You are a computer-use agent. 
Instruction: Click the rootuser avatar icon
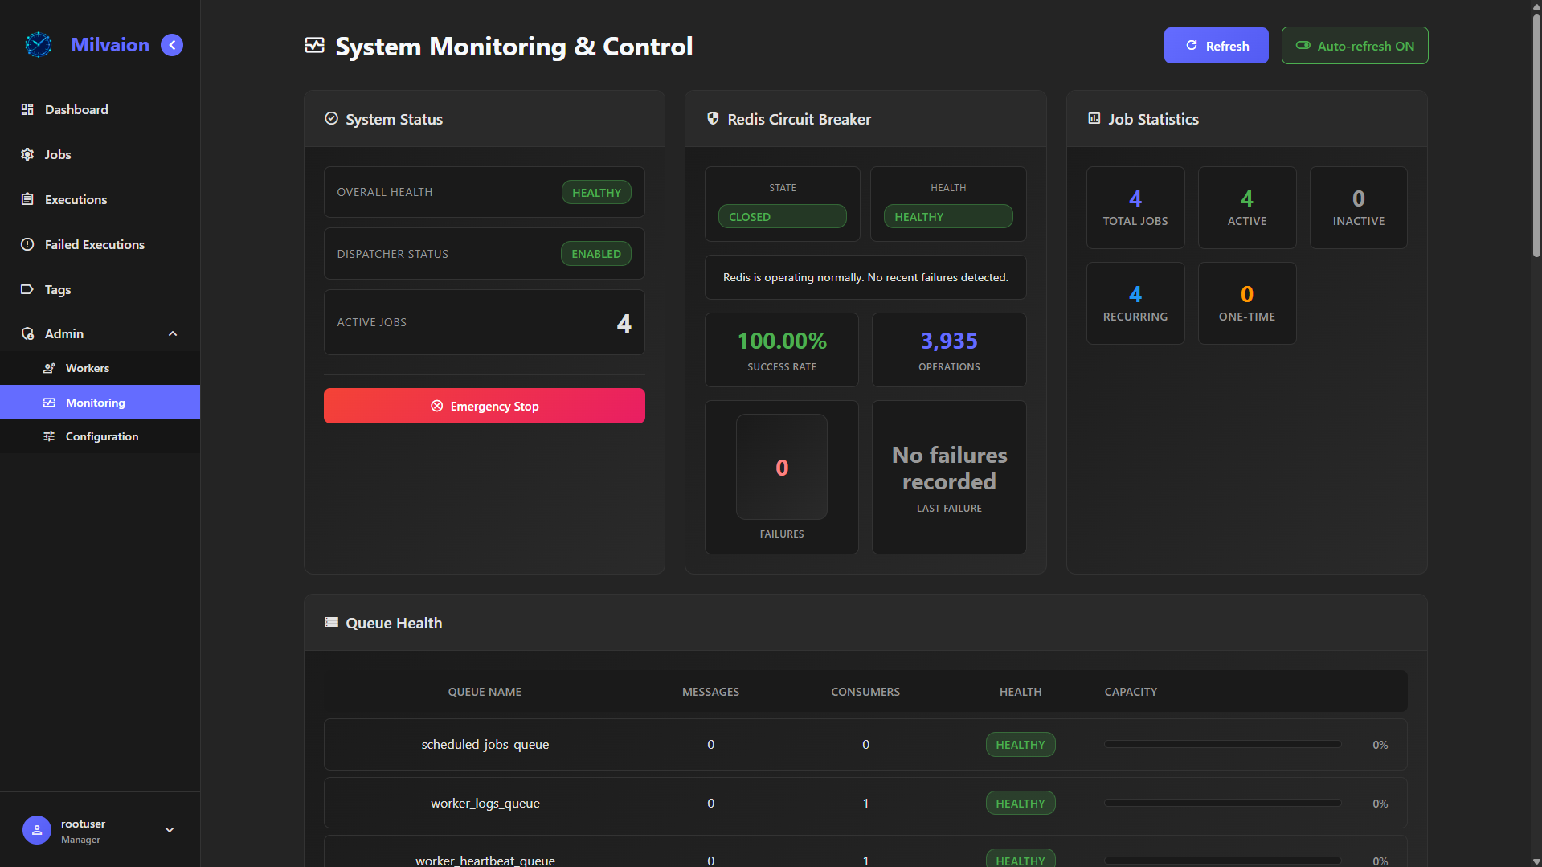pos(37,830)
